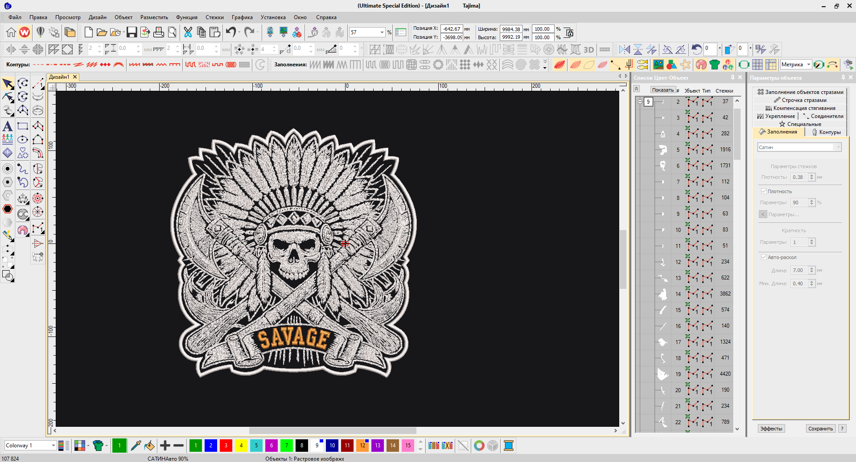Click the Print icon

[158, 32]
